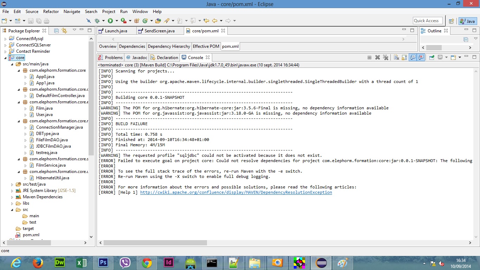Click the Open Perspective icon
The height and width of the screenshot is (270, 480).
point(451,21)
